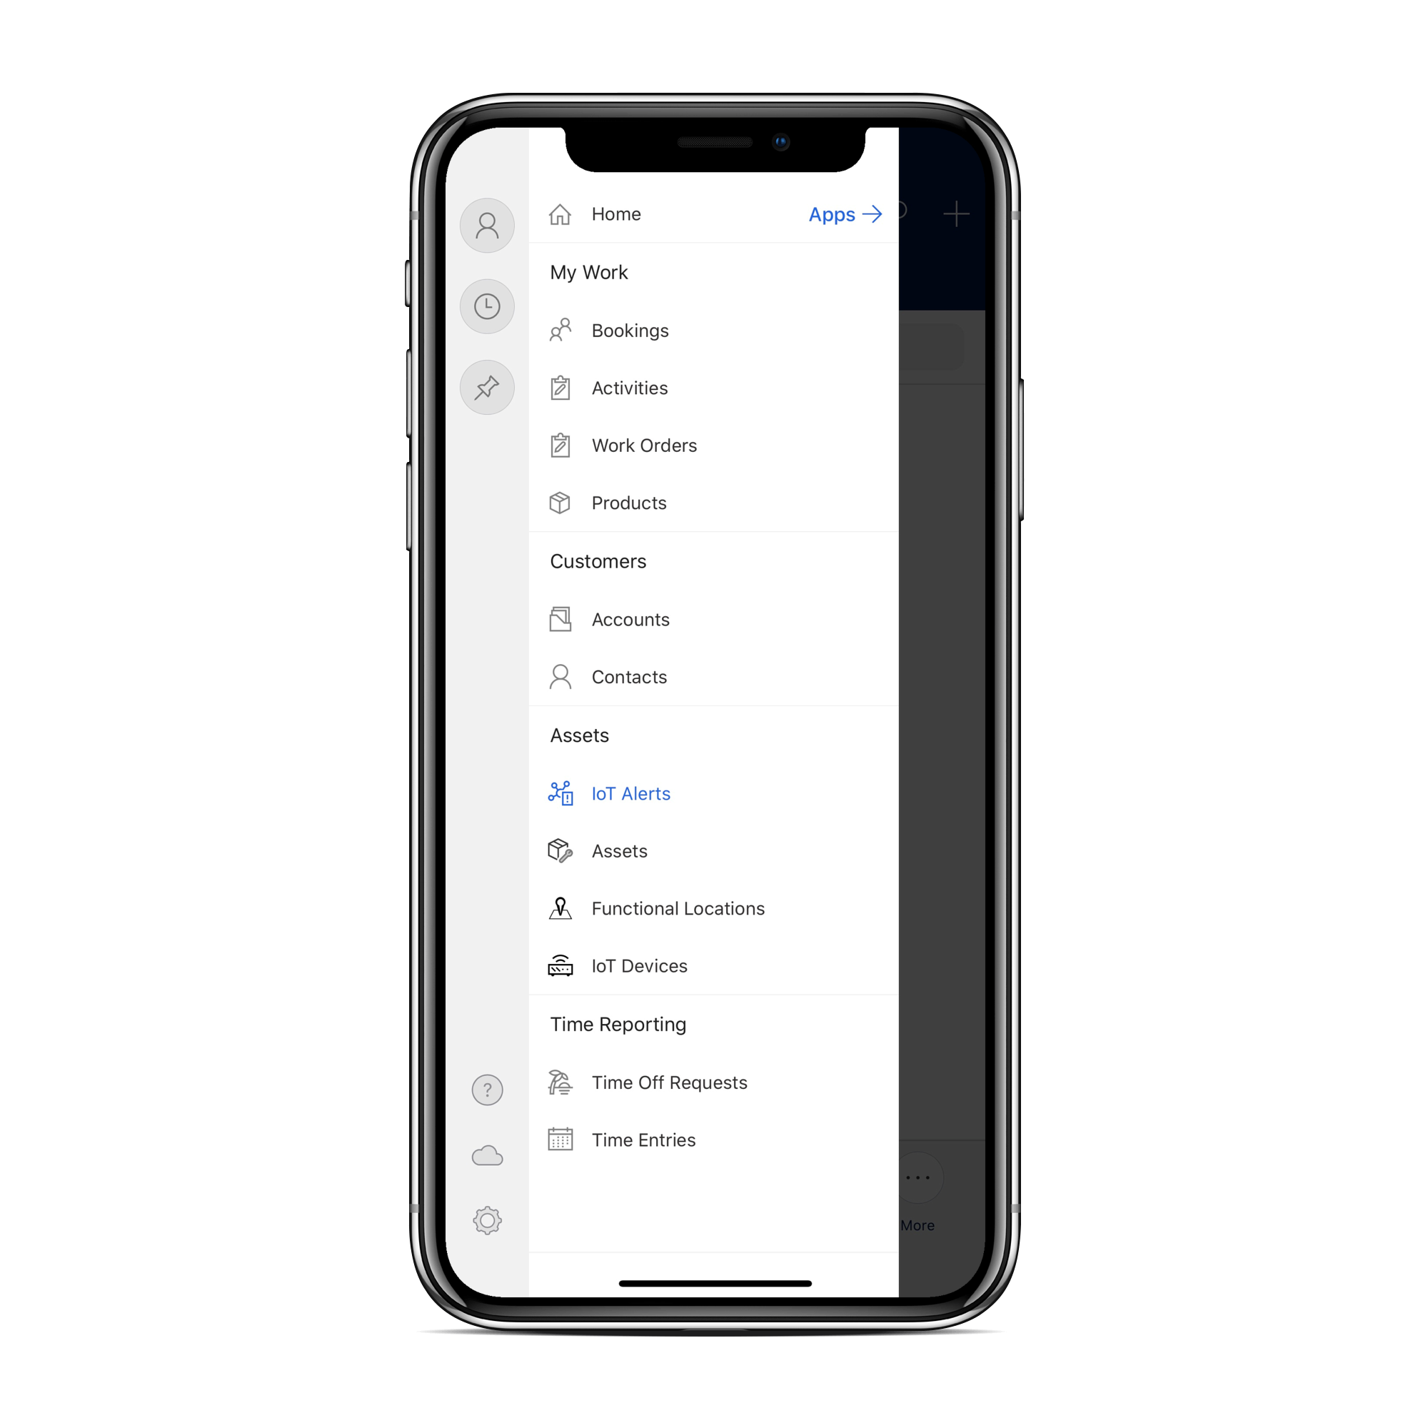
Task: Select Activities under My Work
Action: click(x=630, y=388)
